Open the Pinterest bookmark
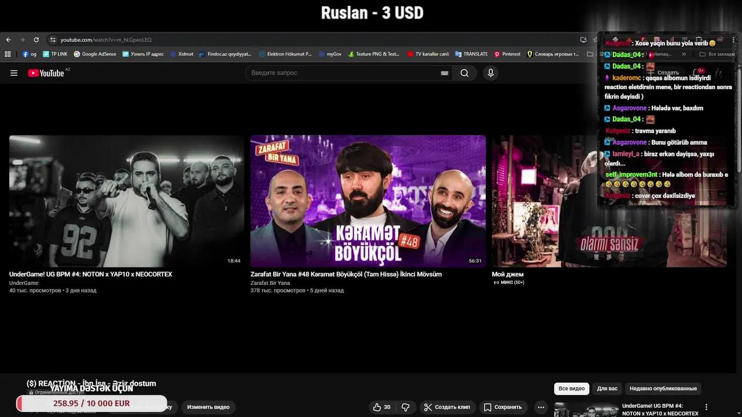742x417 pixels. click(x=507, y=54)
